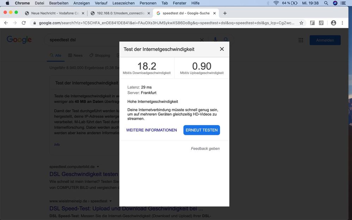
Task: Click the URL in the address bar
Action: (166, 23)
